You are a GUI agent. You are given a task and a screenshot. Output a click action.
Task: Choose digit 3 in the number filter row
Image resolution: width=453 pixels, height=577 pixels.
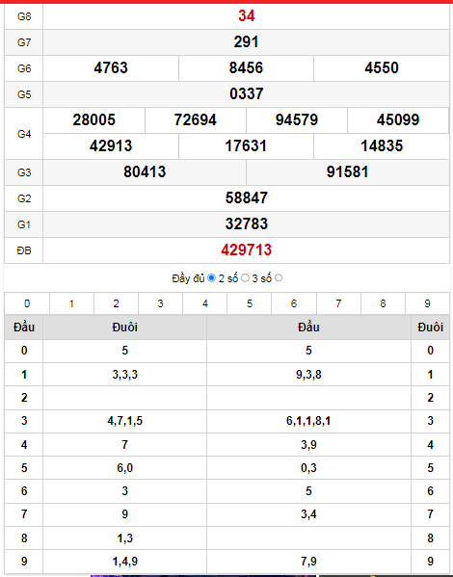pos(161,303)
